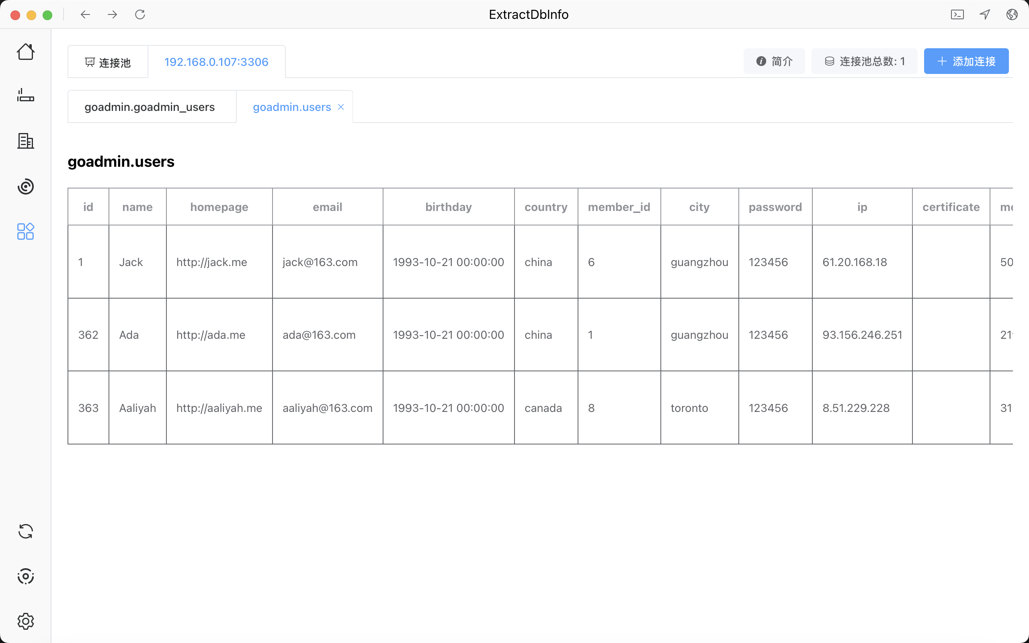Open the terminal icon in title bar
Viewport: 1029px width, 643px height.
[957, 14]
